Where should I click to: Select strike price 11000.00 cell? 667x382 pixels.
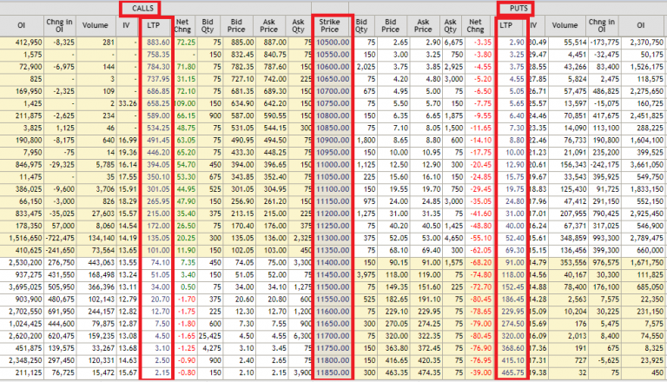[333, 165]
